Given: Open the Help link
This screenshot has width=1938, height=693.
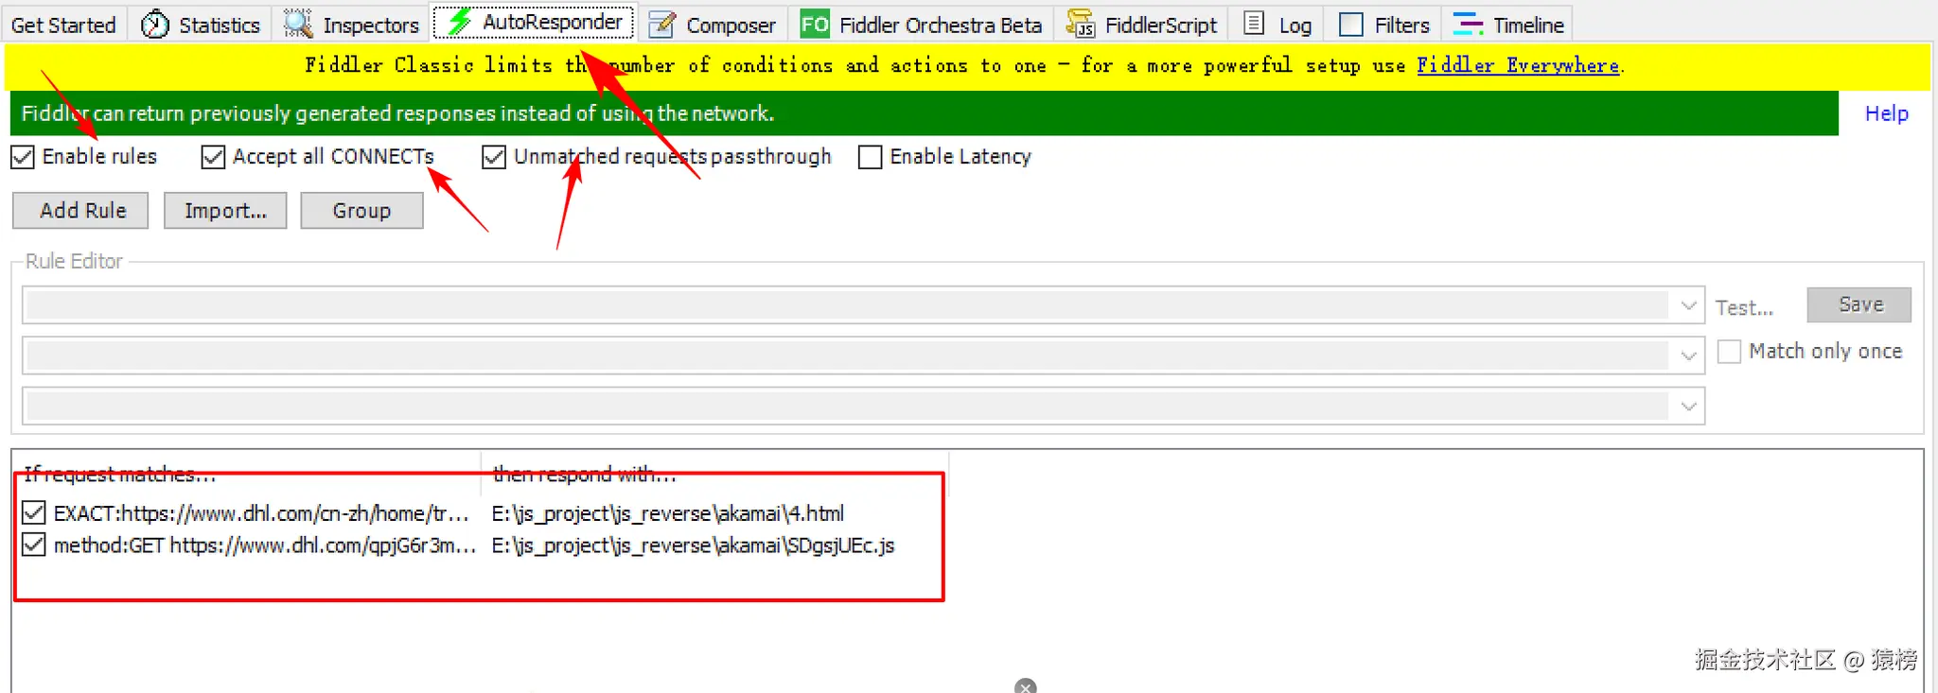Looking at the screenshot, I should (1886, 113).
